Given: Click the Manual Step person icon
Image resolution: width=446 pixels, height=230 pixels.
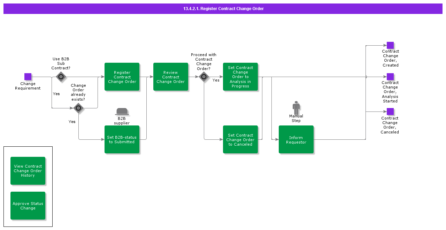Looking at the screenshot, I should click(296, 108).
